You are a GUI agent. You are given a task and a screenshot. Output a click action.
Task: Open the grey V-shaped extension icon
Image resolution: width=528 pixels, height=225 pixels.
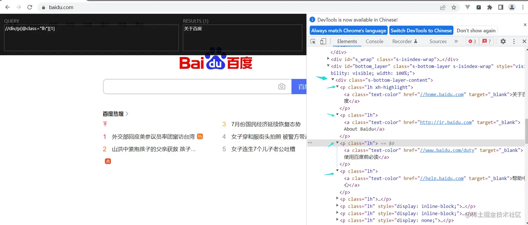468,7
